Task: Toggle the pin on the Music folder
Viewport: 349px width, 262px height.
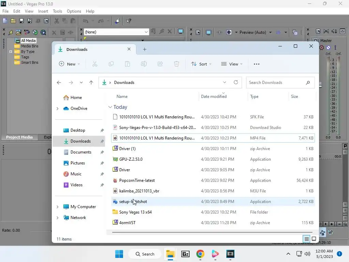Action: click(102, 174)
